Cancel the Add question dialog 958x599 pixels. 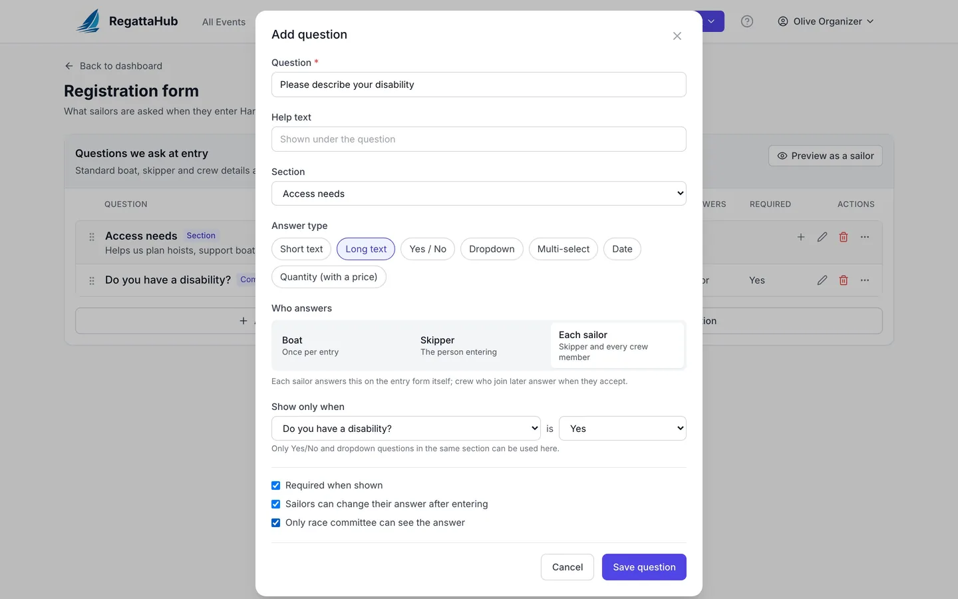[567, 567]
